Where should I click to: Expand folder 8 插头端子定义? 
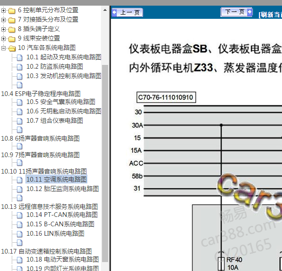[x=3, y=29]
